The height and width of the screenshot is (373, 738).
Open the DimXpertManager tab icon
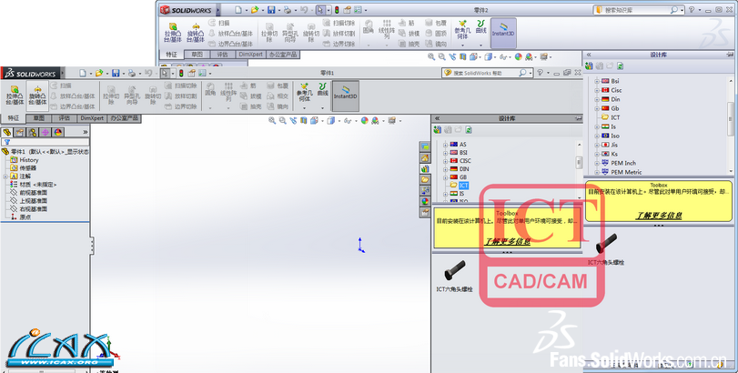(x=45, y=132)
